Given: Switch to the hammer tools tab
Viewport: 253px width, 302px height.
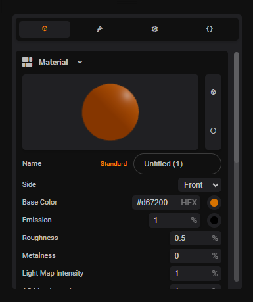Looking at the screenshot, I should [99, 29].
